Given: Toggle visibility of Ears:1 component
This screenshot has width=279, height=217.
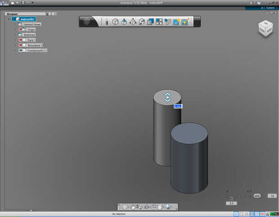Looking at the screenshot, I should [x=21, y=40].
